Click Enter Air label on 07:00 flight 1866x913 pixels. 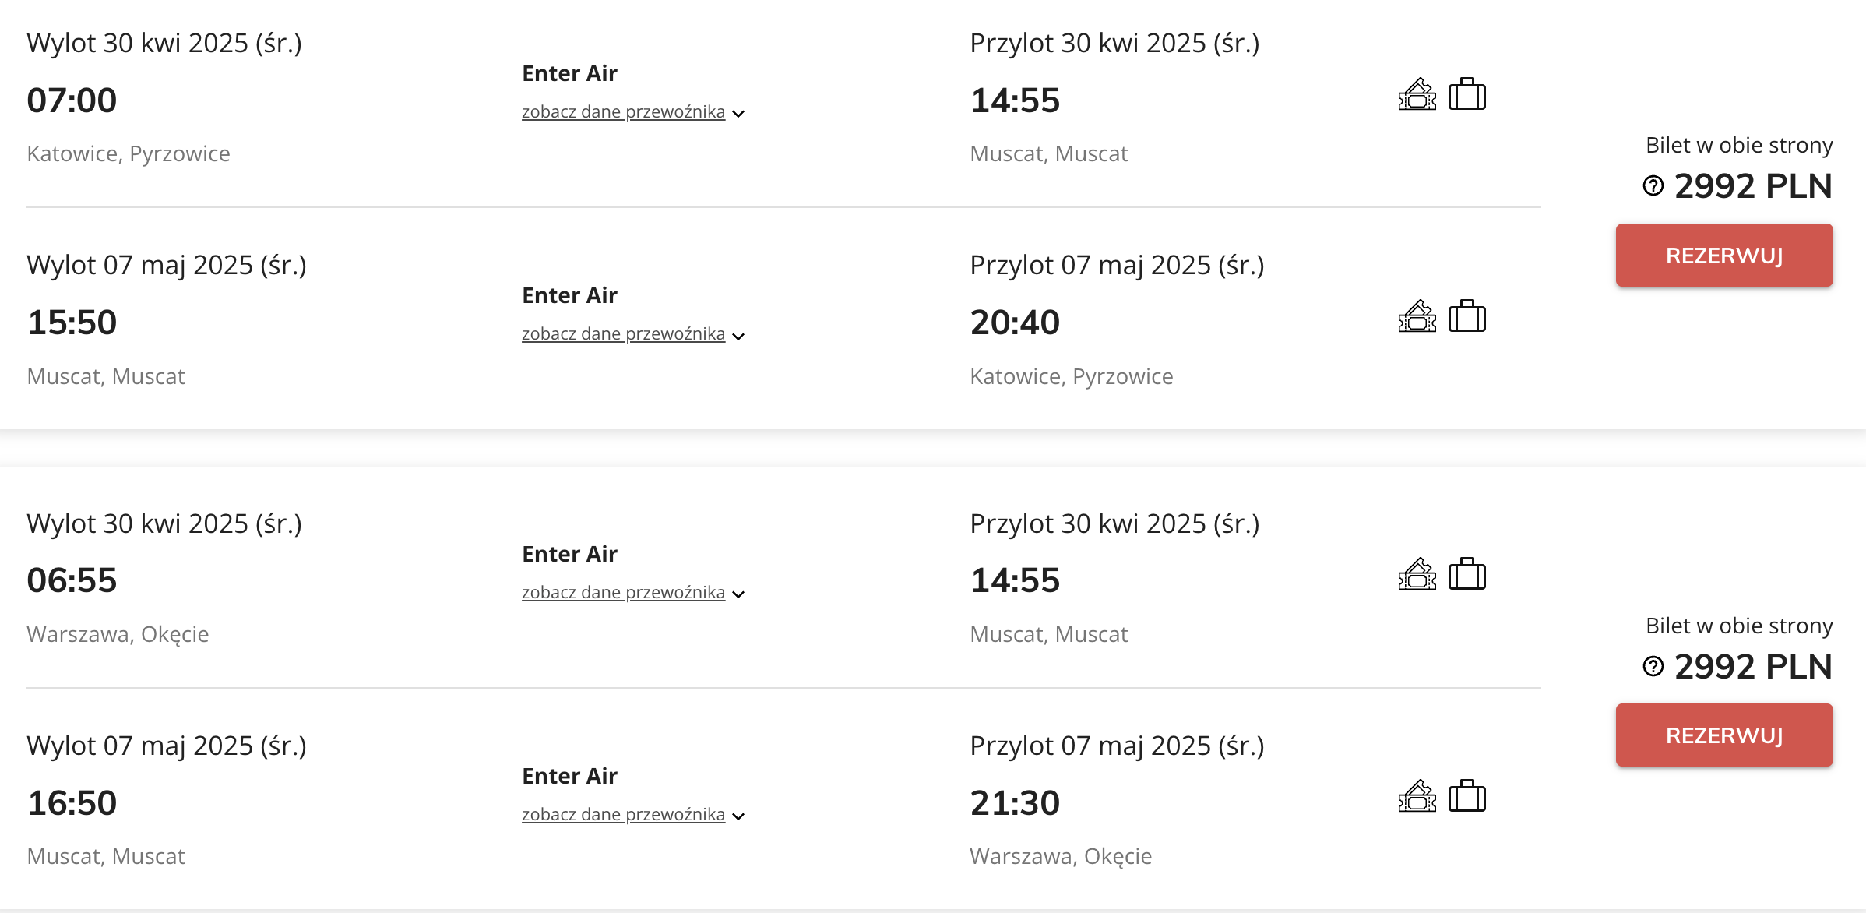click(x=569, y=73)
